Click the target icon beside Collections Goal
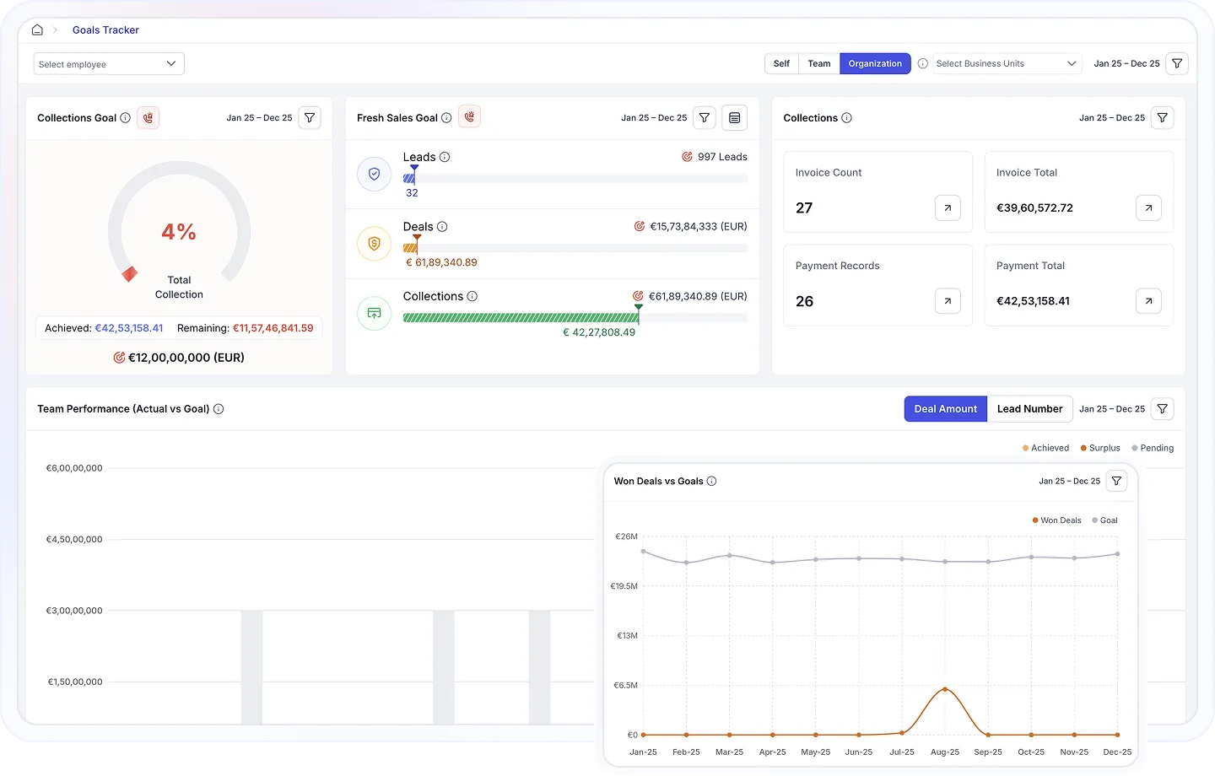1215x776 pixels. 148,118
